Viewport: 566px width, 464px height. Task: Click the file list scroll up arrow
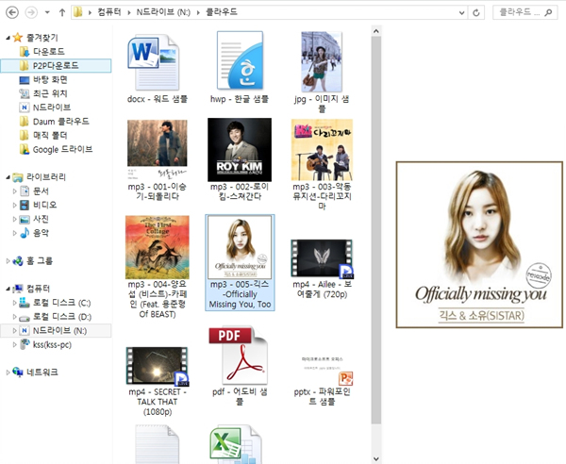click(376, 31)
